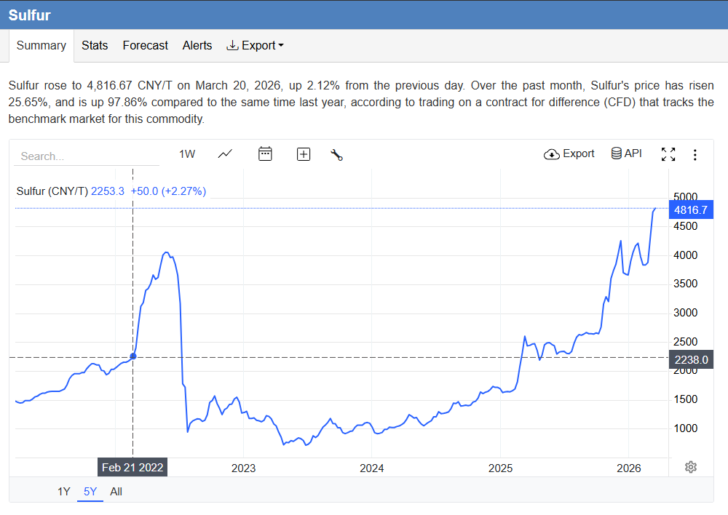This screenshot has height=515, width=728.
Task: Select the 5Y time range
Action: (x=90, y=492)
